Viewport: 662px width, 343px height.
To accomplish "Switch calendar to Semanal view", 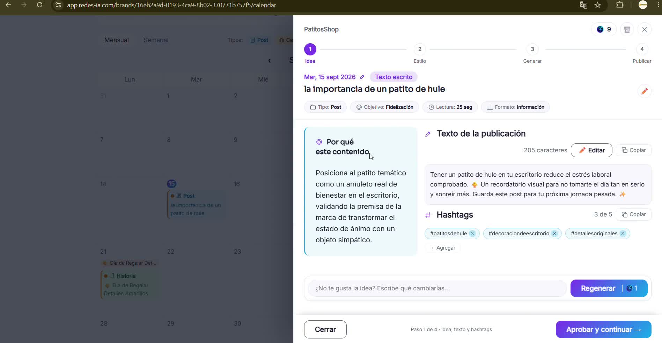I will pos(156,40).
